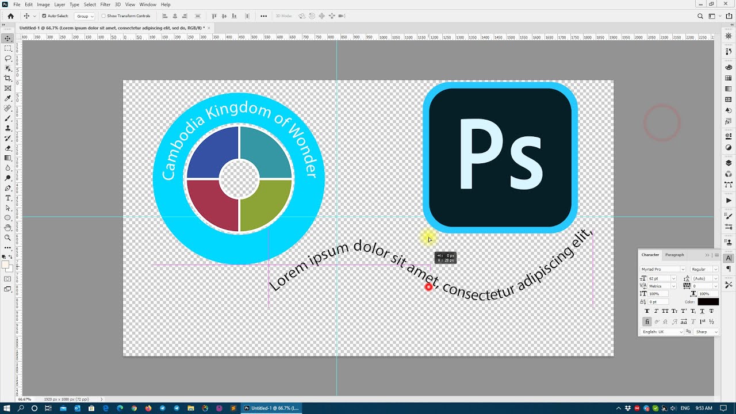Enable Show Transform Controls checkbox
The image size is (736, 414).
[104, 16]
